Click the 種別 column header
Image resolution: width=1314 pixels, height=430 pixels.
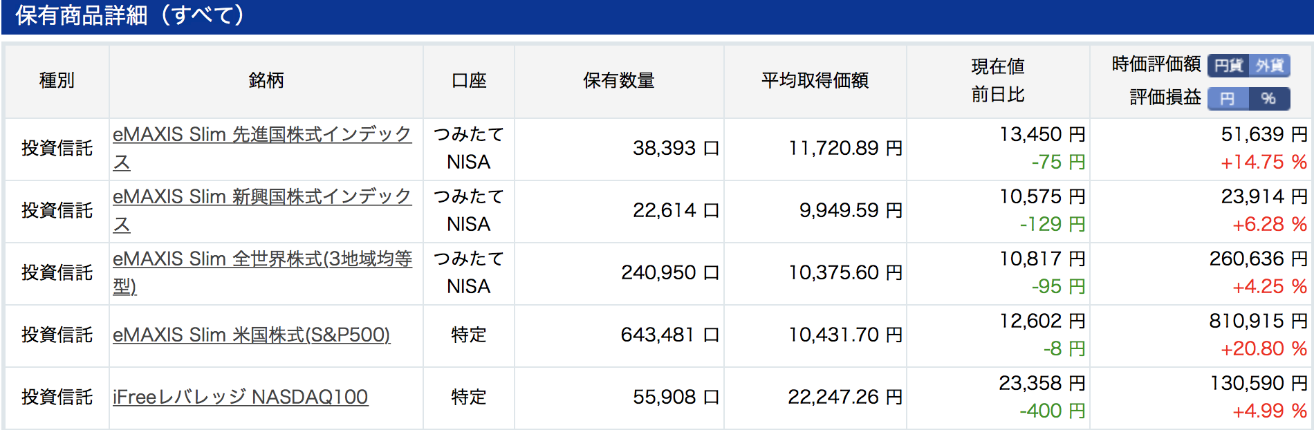click(57, 81)
